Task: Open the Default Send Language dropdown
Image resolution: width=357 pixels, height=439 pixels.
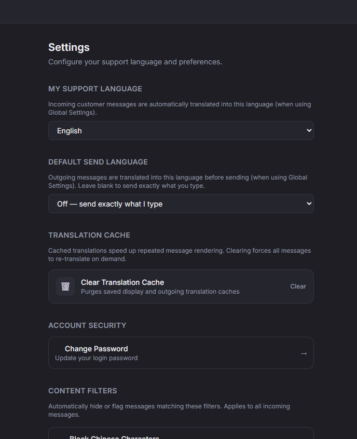Action: tap(181, 203)
